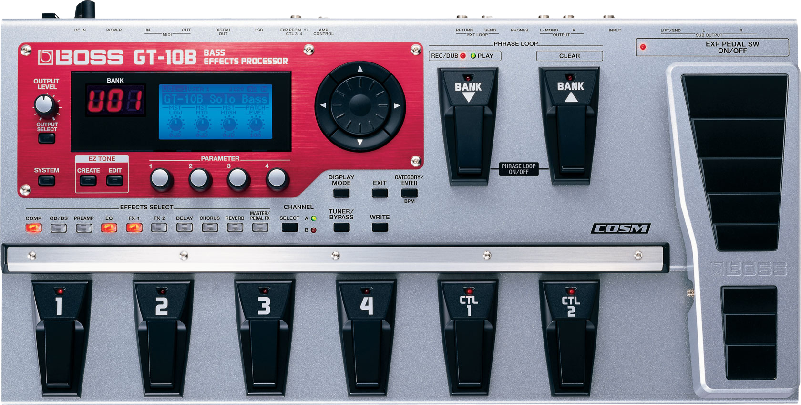The height and width of the screenshot is (405, 801).
Task: Click the red BANK number display
Action: (x=115, y=101)
